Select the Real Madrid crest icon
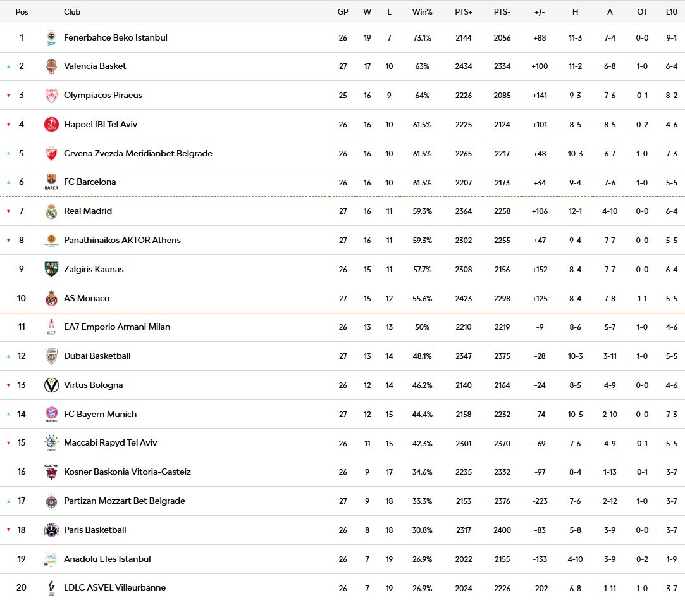This screenshot has height=600, width=685. tap(51, 211)
